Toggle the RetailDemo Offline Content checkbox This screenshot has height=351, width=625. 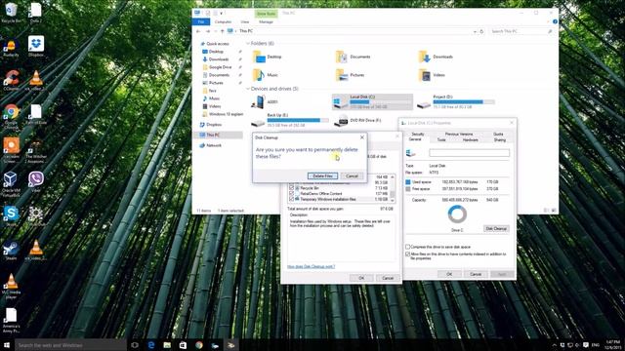pos(291,193)
